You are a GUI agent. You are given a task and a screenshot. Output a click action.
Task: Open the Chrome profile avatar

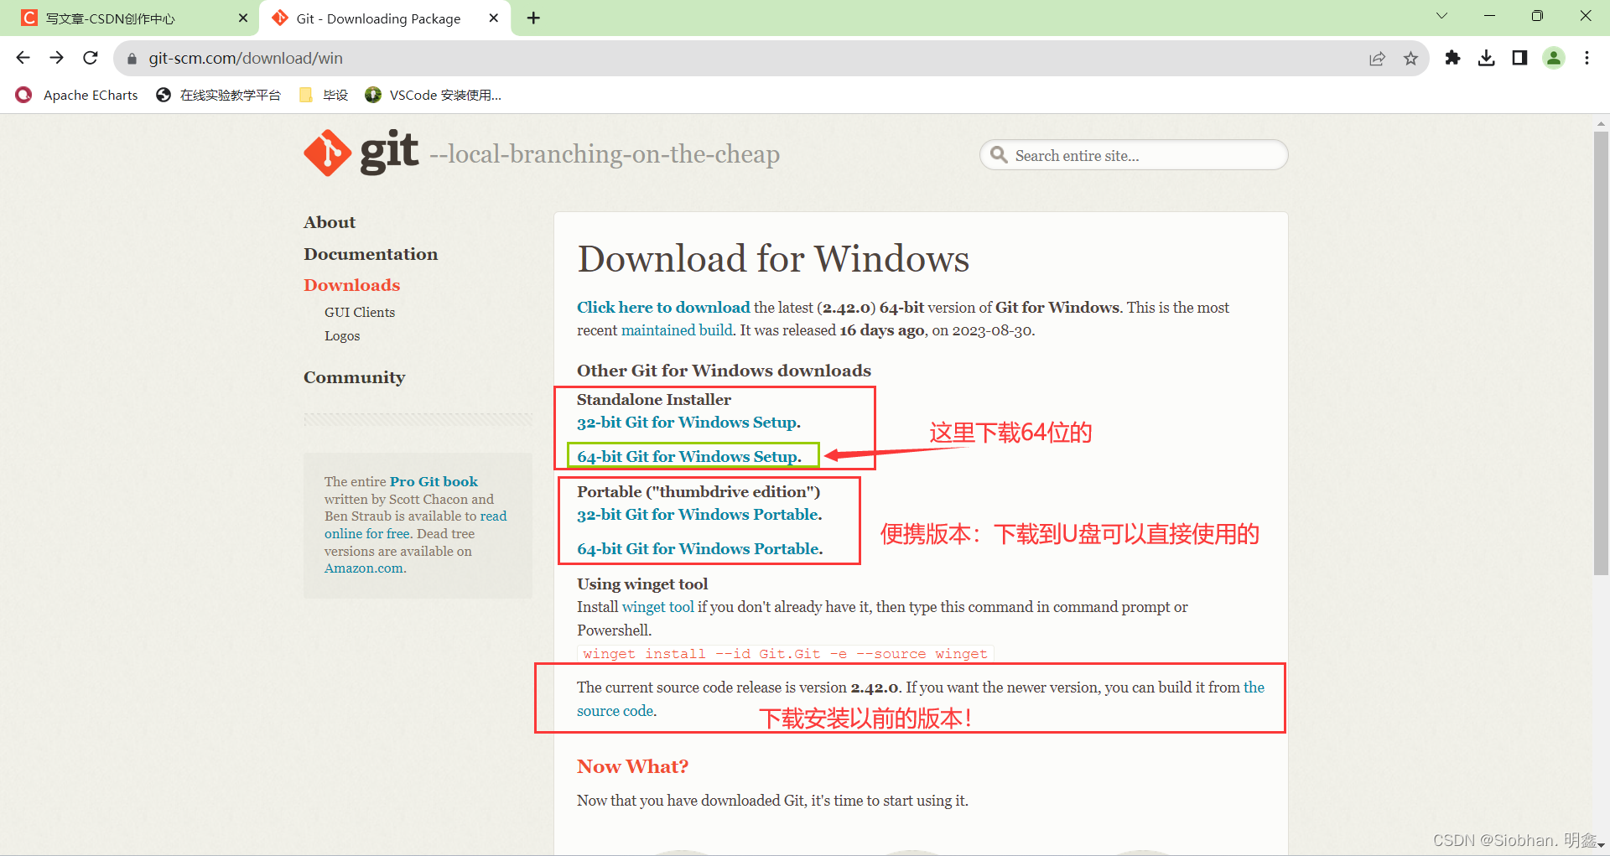point(1554,58)
